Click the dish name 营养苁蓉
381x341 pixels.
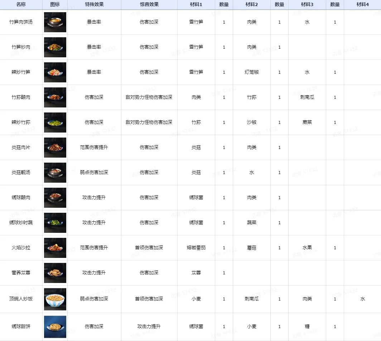tap(21, 273)
